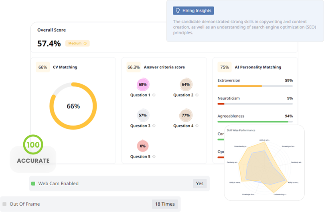The image size is (324, 212).
Task: Open the Skill Wise Performance radar chart
Action: point(264,163)
